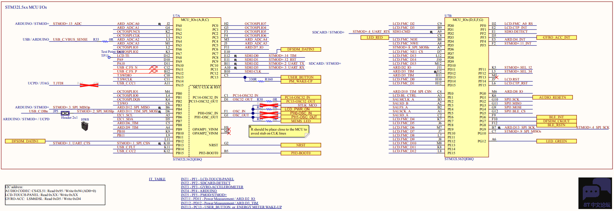This screenshot has height=211, width=614.
Task: Click the STMOD+.13_ADC net label
Action: click(67, 24)
